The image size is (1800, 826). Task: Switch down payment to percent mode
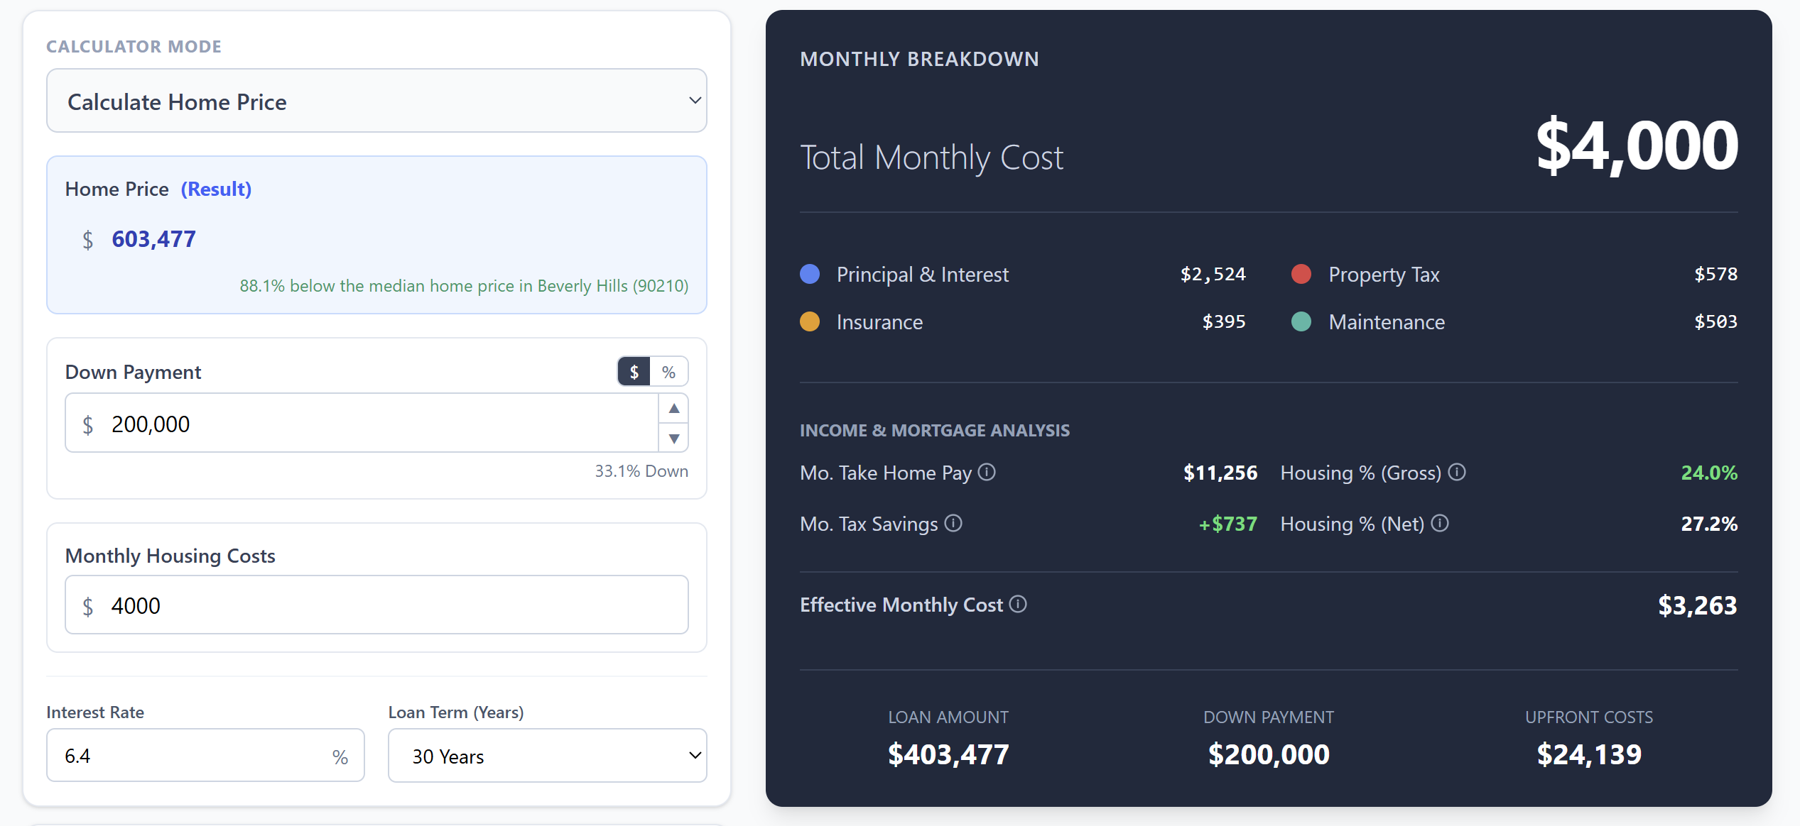pyautogui.click(x=668, y=372)
